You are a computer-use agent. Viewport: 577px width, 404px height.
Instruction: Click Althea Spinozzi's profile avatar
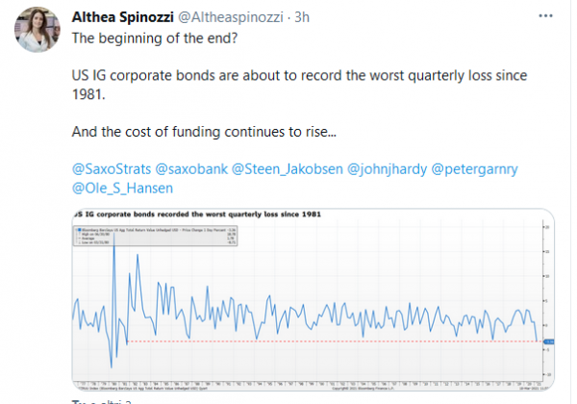coord(38,29)
